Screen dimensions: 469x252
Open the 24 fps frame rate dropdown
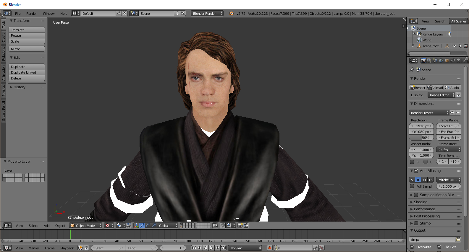(x=449, y=149)
